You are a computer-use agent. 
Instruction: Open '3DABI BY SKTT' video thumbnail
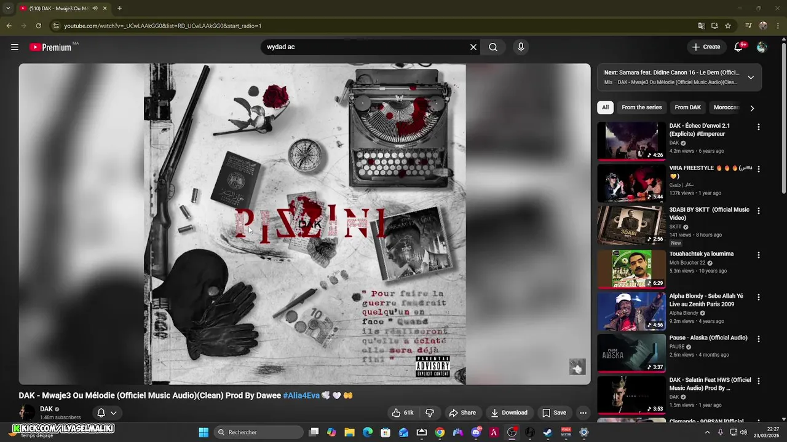(x=631, y=225)
